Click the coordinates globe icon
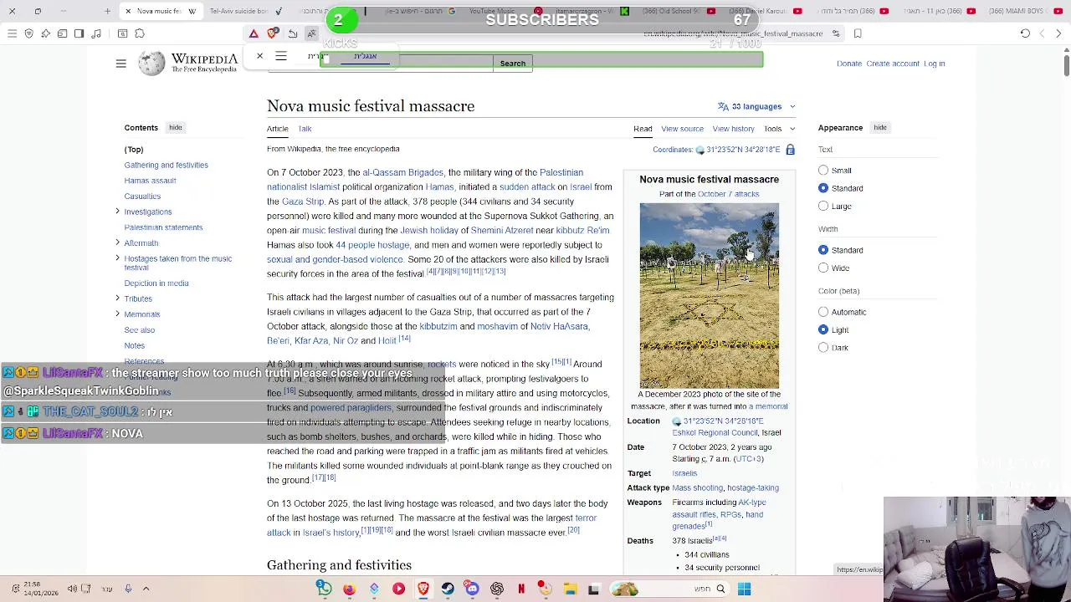This screenshot has width=1071, height=602. click(700, 150)
